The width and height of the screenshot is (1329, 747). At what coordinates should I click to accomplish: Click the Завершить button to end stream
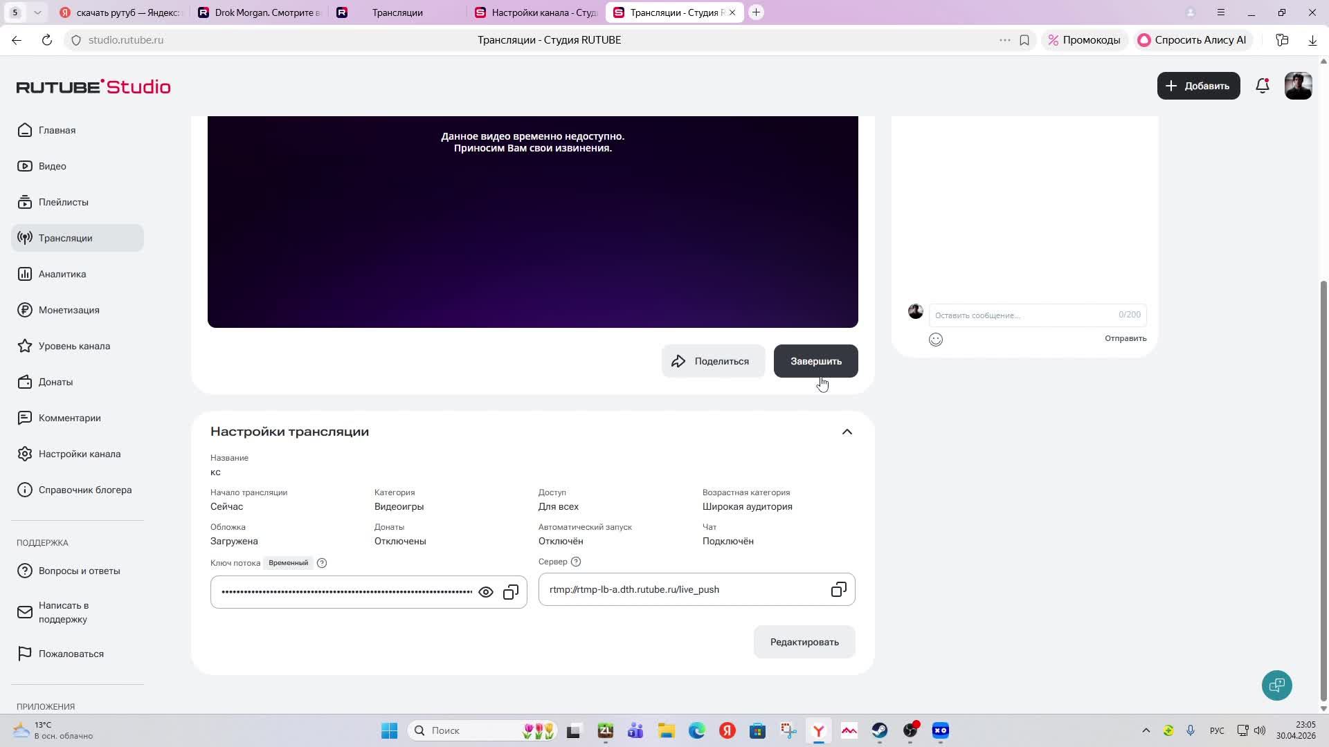[815, 362]
